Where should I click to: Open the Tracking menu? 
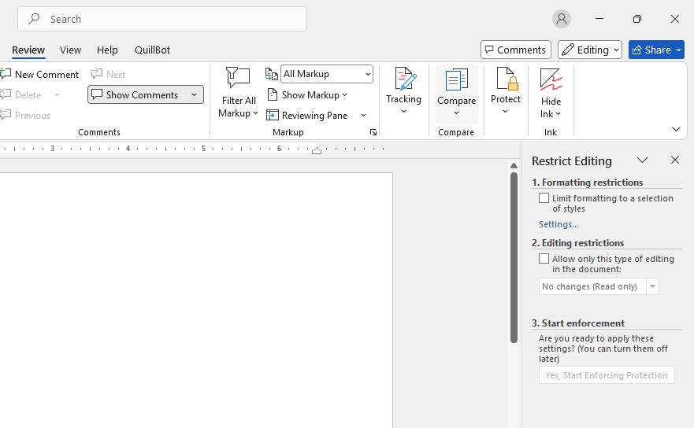pos(403,91)
